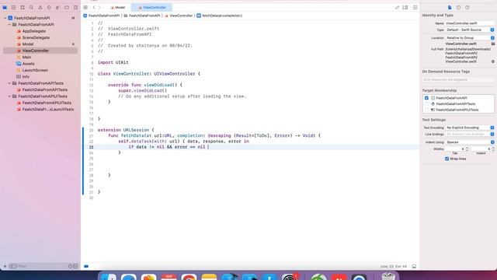
Task: Click fetchData(at:completion:) in jump bar
Action: tap(219, 16)
